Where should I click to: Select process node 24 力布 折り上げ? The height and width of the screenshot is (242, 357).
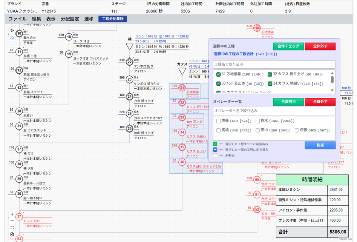tap(130, 97)
